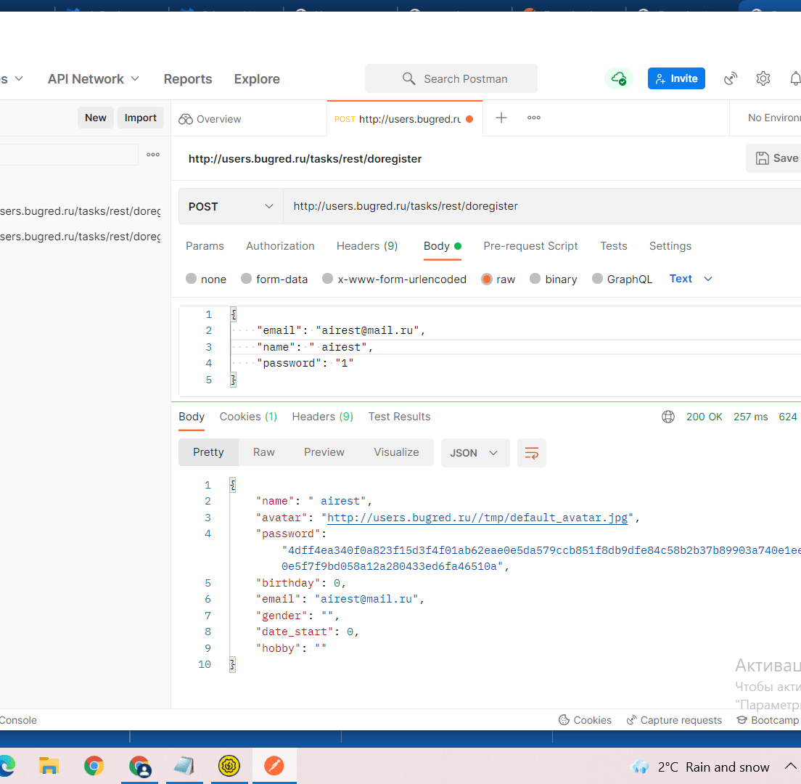Open Chrome with profile avatar in taskbar
Screen dimensions: 801x784
[139, 766]
